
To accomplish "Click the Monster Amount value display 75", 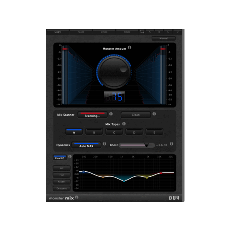I will pos(114,97).
